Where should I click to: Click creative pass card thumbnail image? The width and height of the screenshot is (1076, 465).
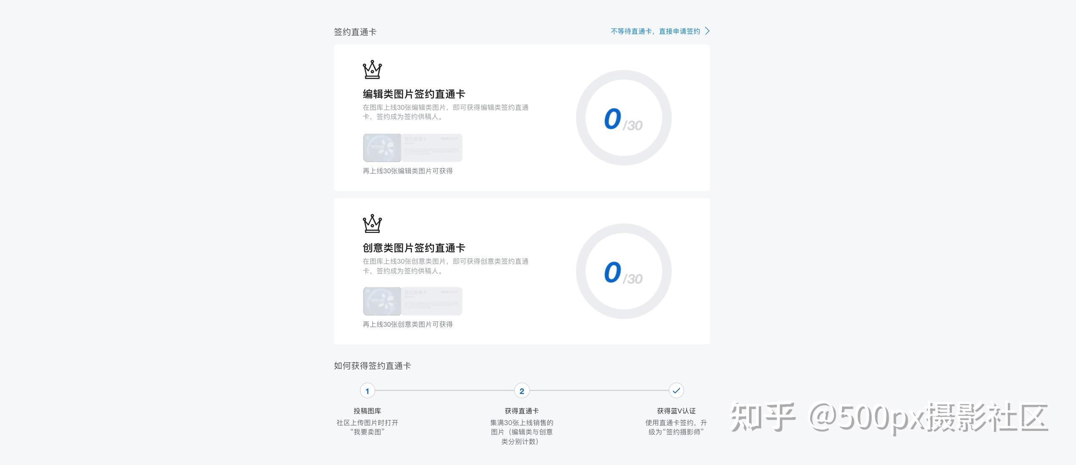click(x=412, y=301)
